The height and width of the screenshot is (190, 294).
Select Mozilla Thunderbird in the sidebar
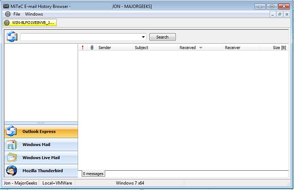pos(41,171)
